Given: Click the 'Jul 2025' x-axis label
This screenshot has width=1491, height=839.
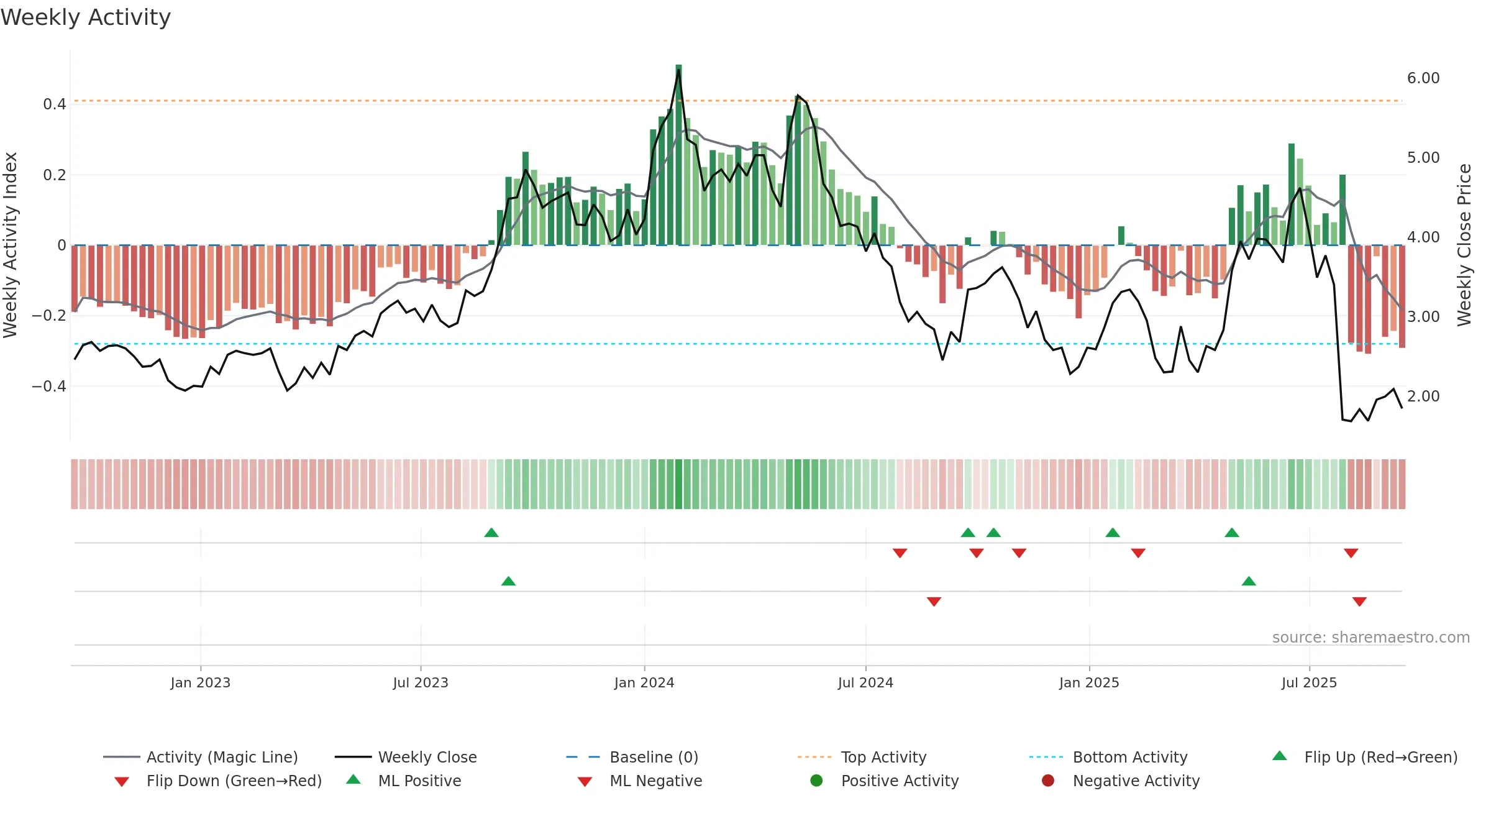Looking at the screenshot, I should tap(1309, 682).
